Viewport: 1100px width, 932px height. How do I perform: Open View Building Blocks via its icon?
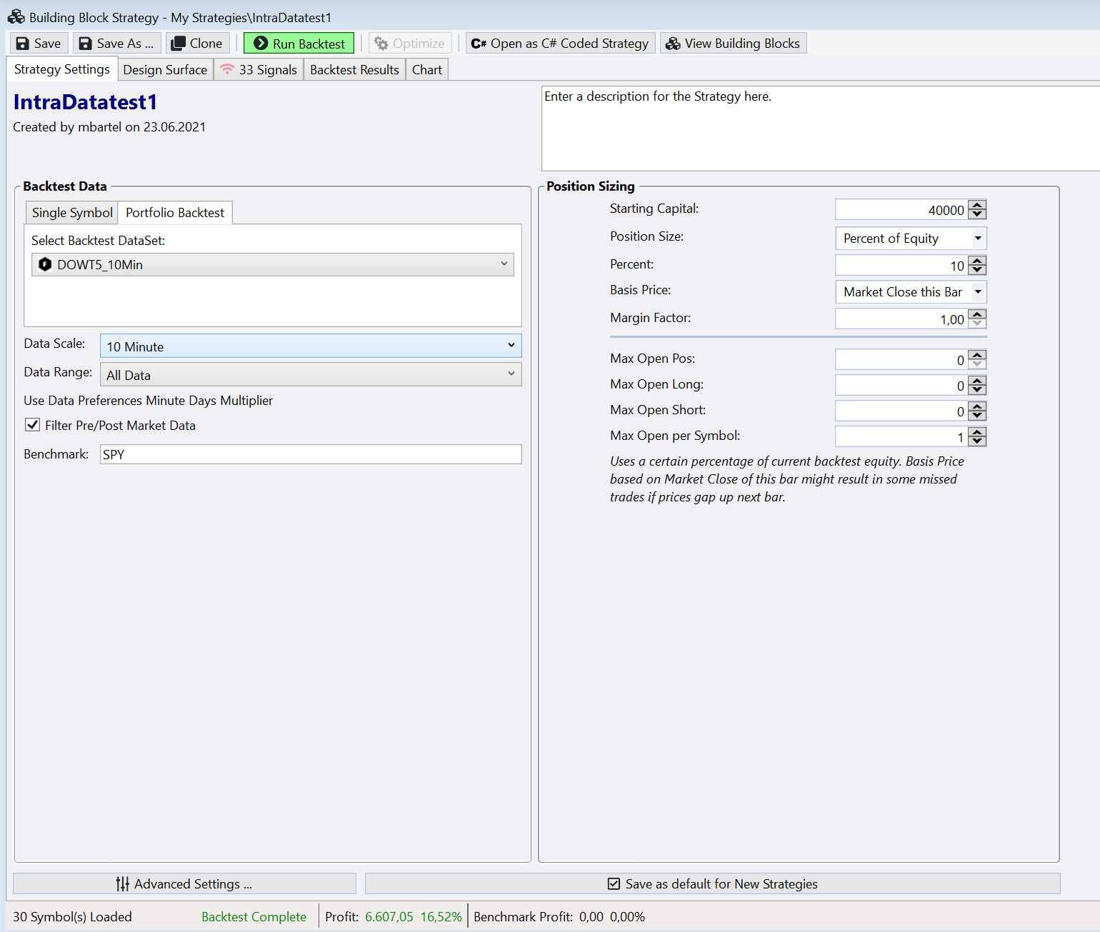coord(672,43)
